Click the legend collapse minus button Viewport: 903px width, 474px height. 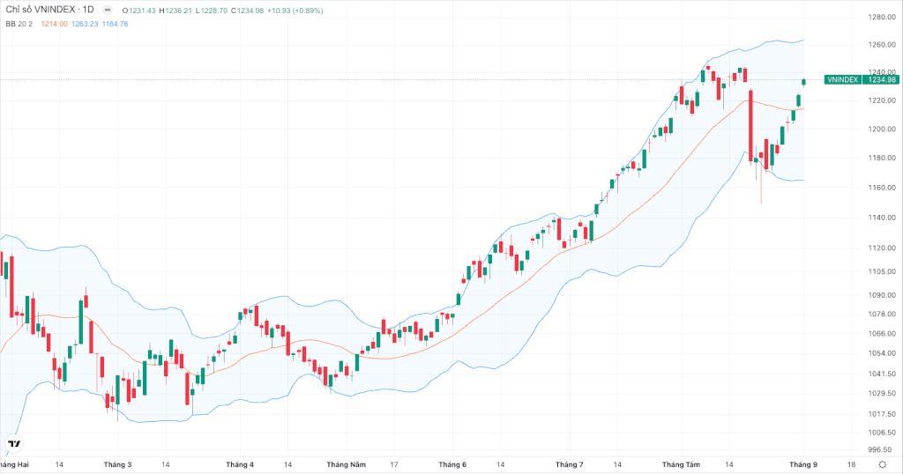point(107,10)
